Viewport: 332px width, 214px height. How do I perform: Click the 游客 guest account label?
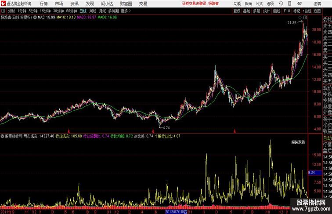pyautogui.click(x=318, y=4)
